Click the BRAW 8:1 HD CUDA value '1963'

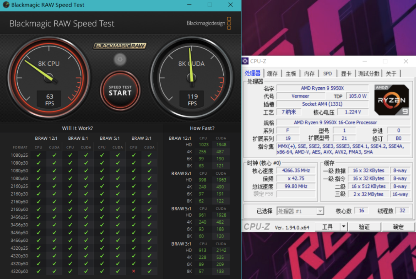221,180
